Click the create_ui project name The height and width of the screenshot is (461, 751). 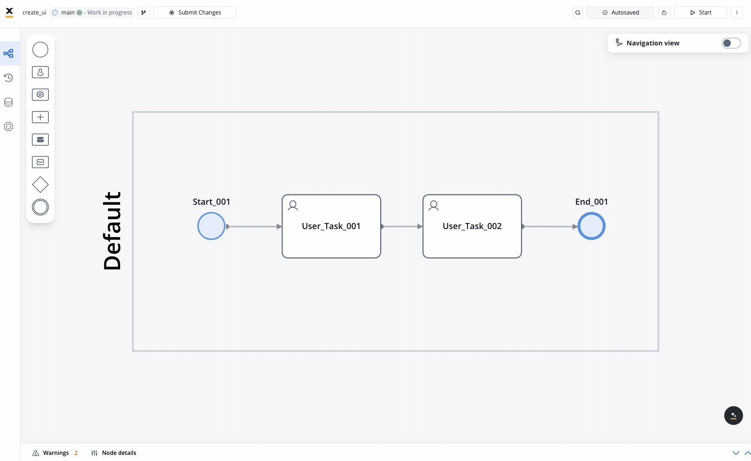tap(34, 13)
